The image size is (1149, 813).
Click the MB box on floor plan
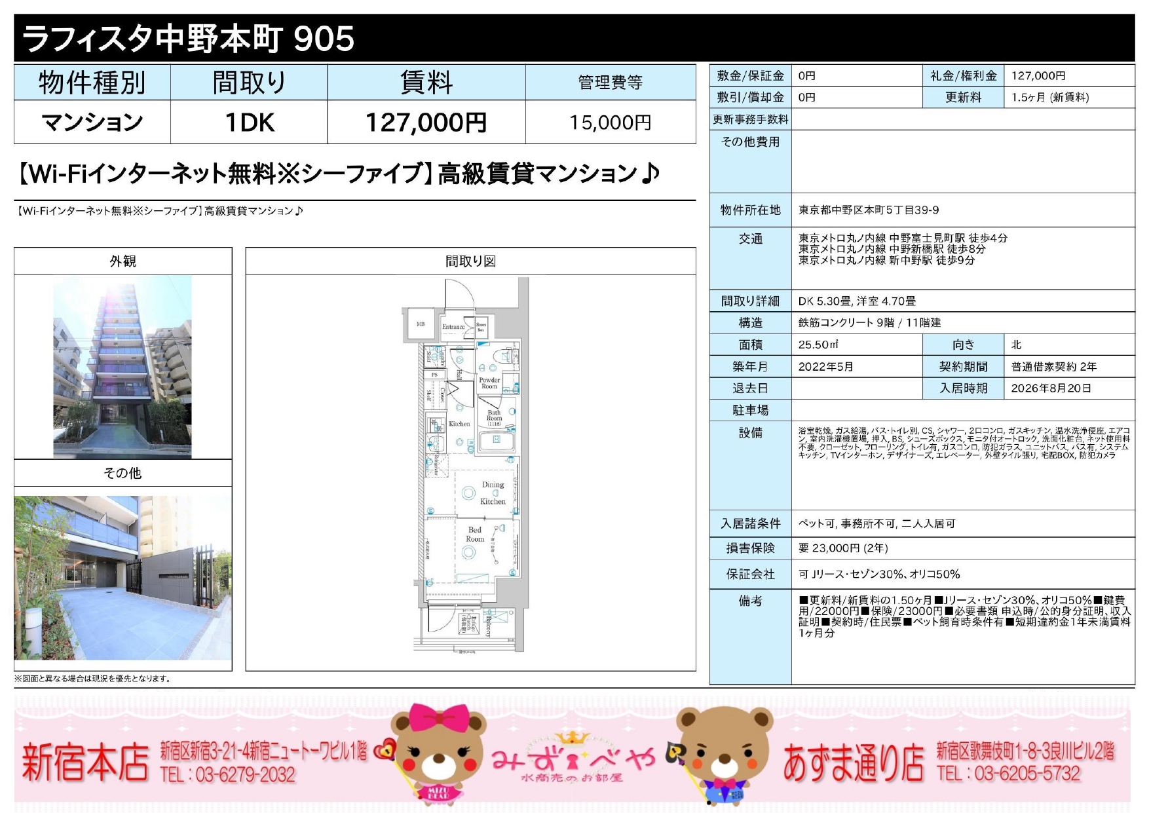point(421,324)
